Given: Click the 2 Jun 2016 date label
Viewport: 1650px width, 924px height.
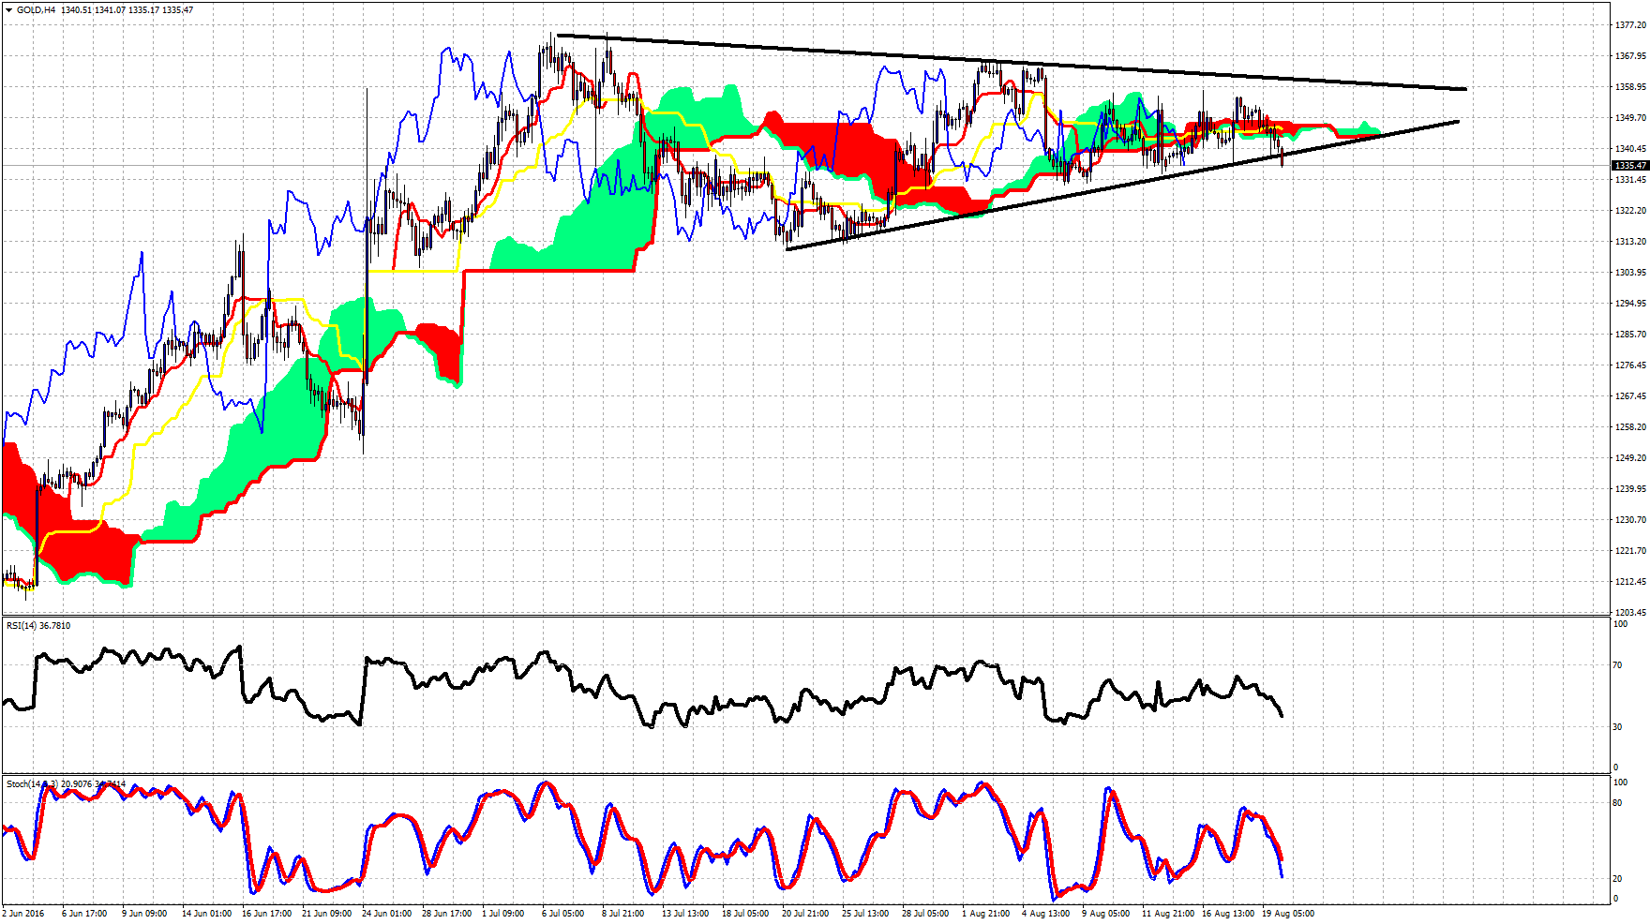Looking at the screenshot, I should coord(23,914).
